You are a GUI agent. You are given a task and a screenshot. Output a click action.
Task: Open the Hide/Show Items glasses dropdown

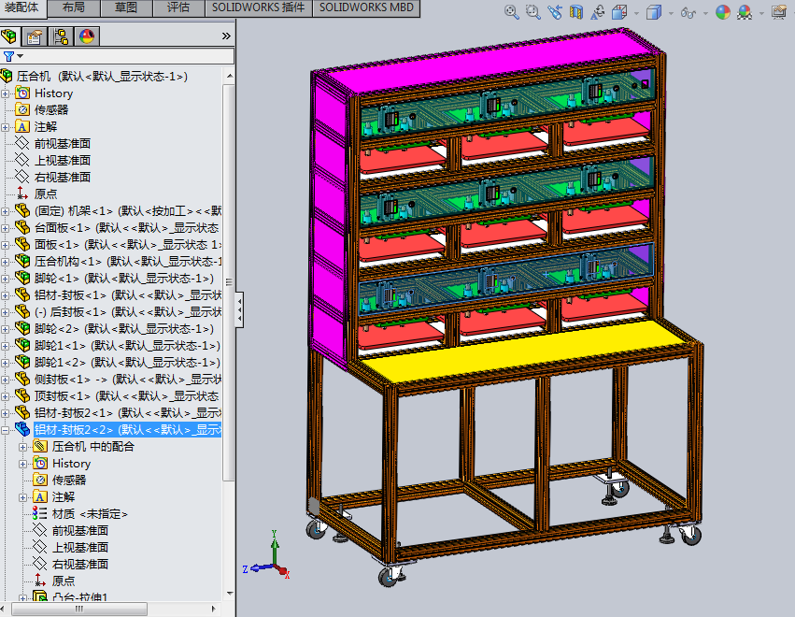[x=705, y=13]
